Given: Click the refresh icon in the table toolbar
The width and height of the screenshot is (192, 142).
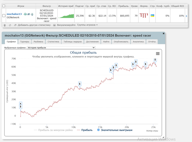Looking at the screenshot, I should 10,25.
